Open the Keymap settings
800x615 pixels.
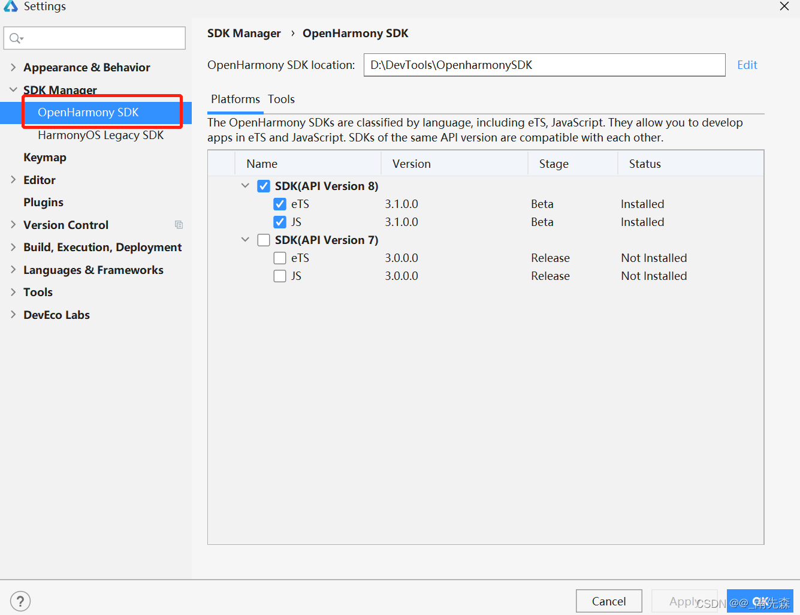coord(45,158)
